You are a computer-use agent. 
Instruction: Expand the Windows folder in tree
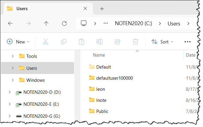[x=13, y=80]
